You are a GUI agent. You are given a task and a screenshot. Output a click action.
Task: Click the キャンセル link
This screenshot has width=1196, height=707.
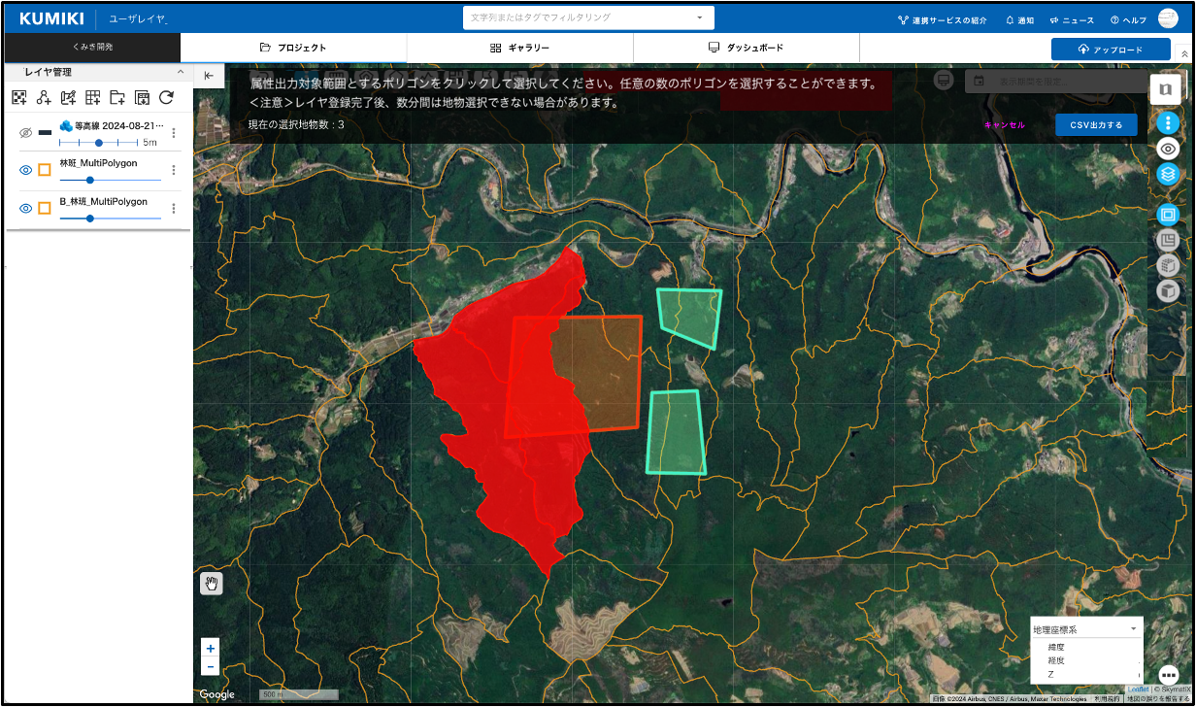(1004, 125)
